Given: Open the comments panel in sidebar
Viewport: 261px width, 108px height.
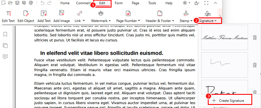Looking at the screenshot, I should [x=5, y=57].
